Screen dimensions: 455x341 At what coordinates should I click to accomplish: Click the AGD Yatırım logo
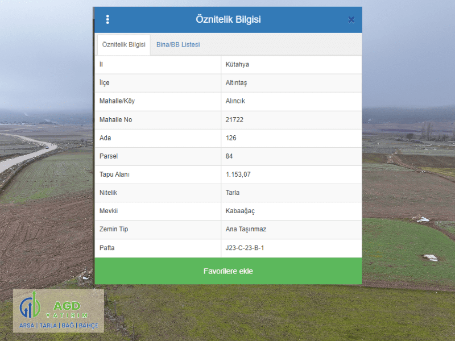click(x=59, y=311)
